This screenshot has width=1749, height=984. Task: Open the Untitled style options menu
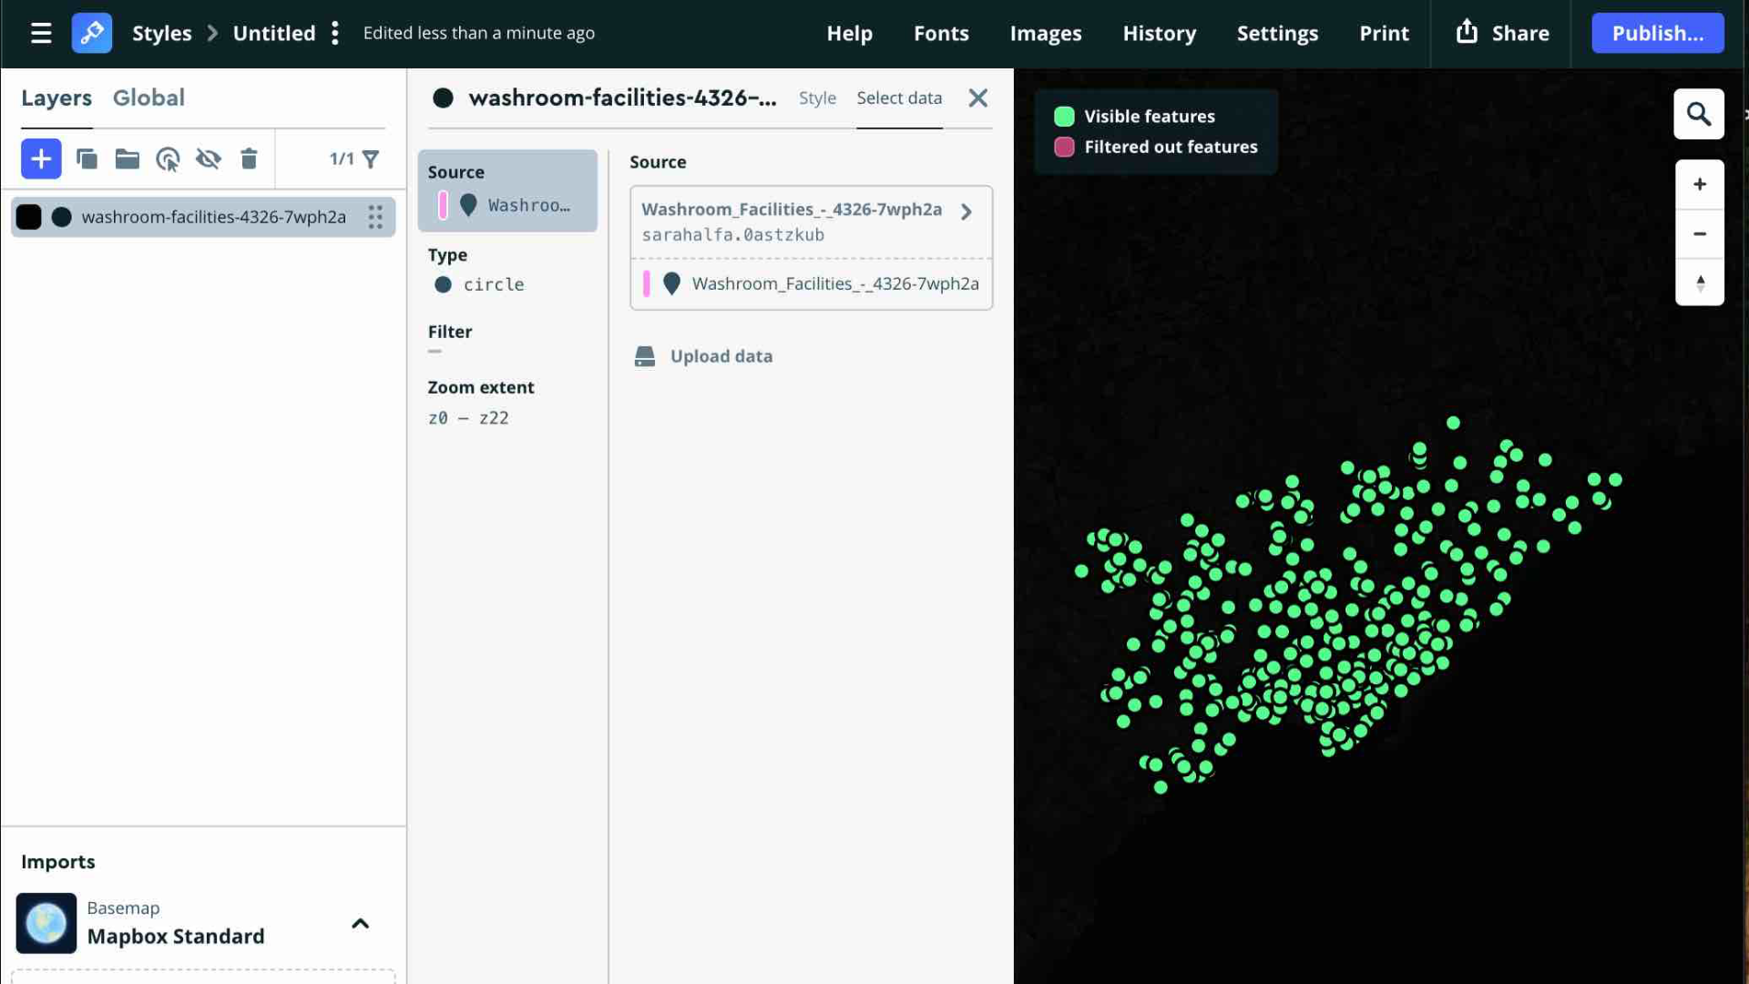click(335, 32)
